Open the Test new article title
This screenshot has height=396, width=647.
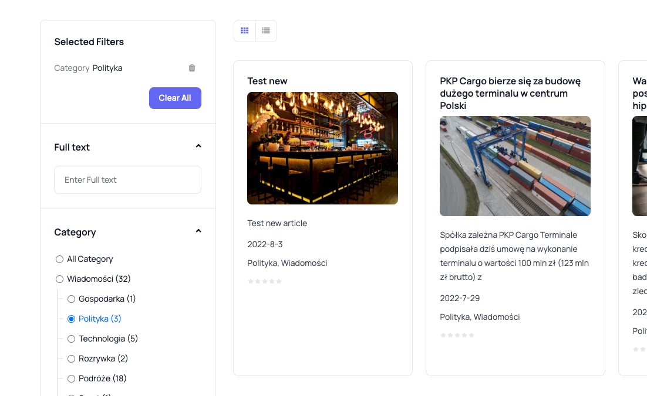tap(267, 81)
